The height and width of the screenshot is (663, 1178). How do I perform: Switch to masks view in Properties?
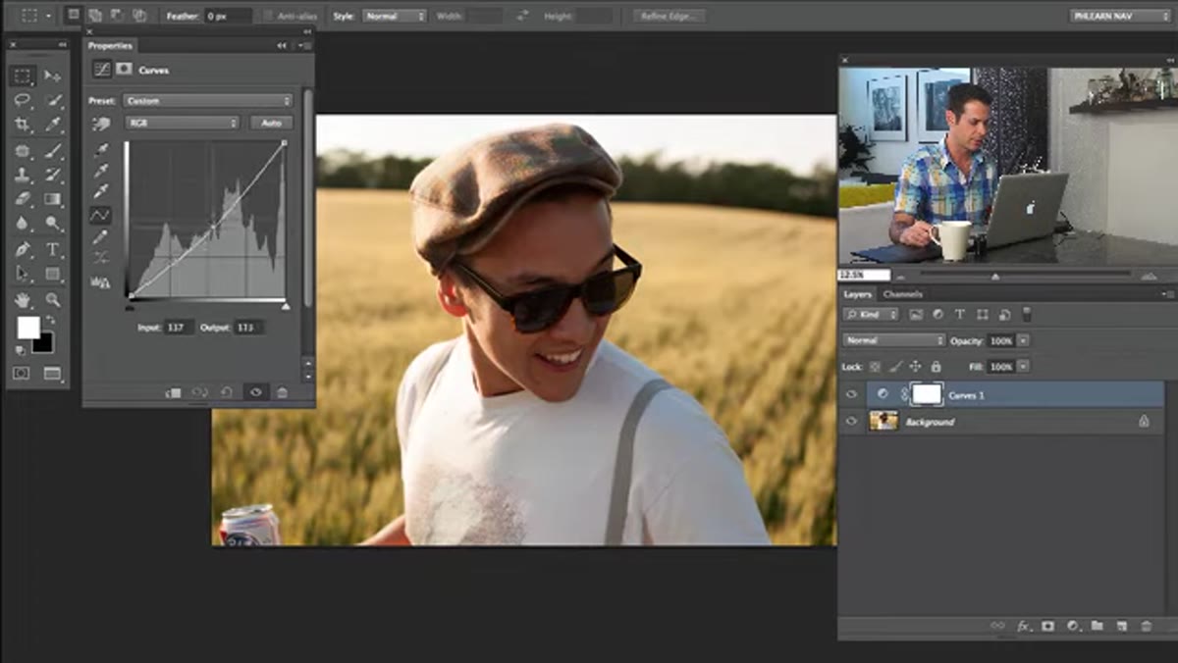125,69
